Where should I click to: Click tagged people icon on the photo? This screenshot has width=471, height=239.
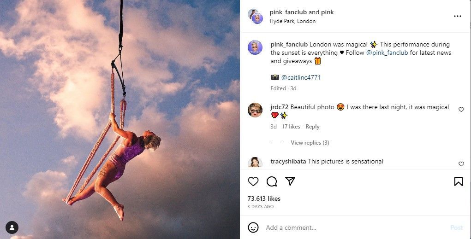coord(12,227)
